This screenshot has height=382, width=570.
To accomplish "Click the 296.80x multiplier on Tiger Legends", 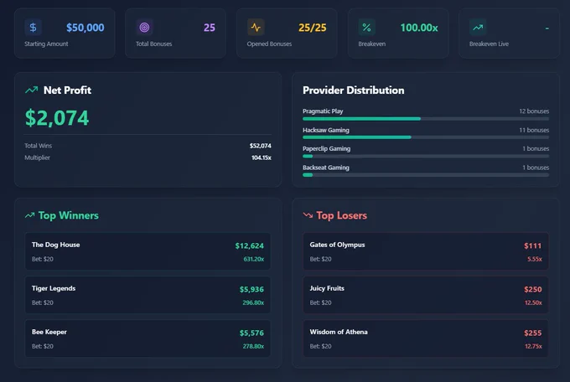I will pos(253,302).
